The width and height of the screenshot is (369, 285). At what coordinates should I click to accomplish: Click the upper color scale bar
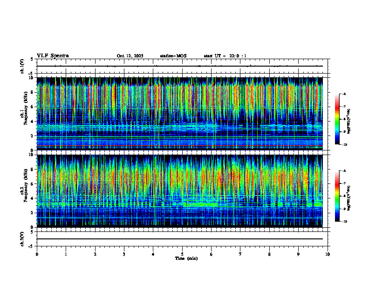click(337, 119)
